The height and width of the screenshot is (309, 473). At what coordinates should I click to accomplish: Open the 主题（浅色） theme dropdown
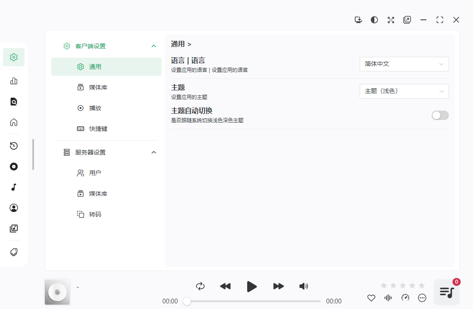(404, 91)
